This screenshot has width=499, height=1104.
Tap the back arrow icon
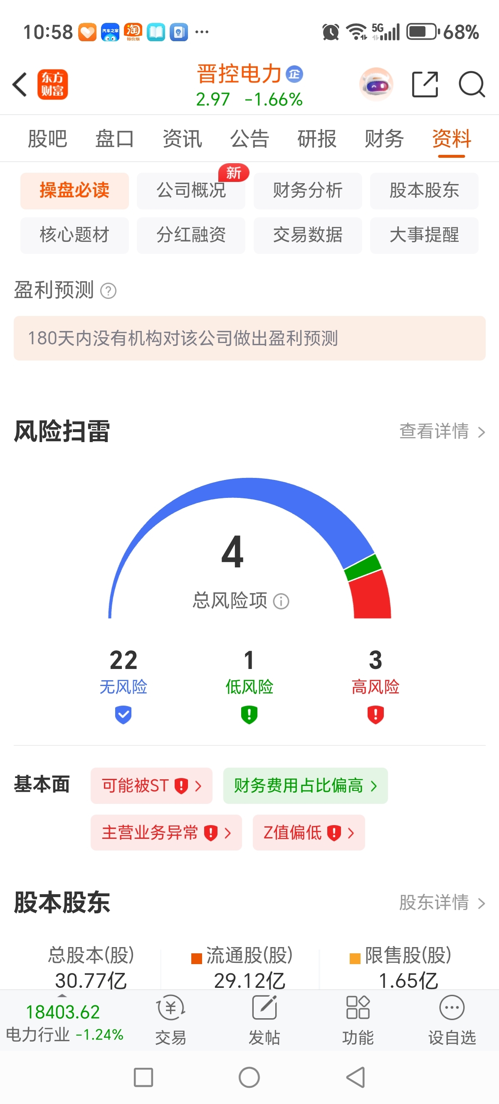tap(20, 85)
